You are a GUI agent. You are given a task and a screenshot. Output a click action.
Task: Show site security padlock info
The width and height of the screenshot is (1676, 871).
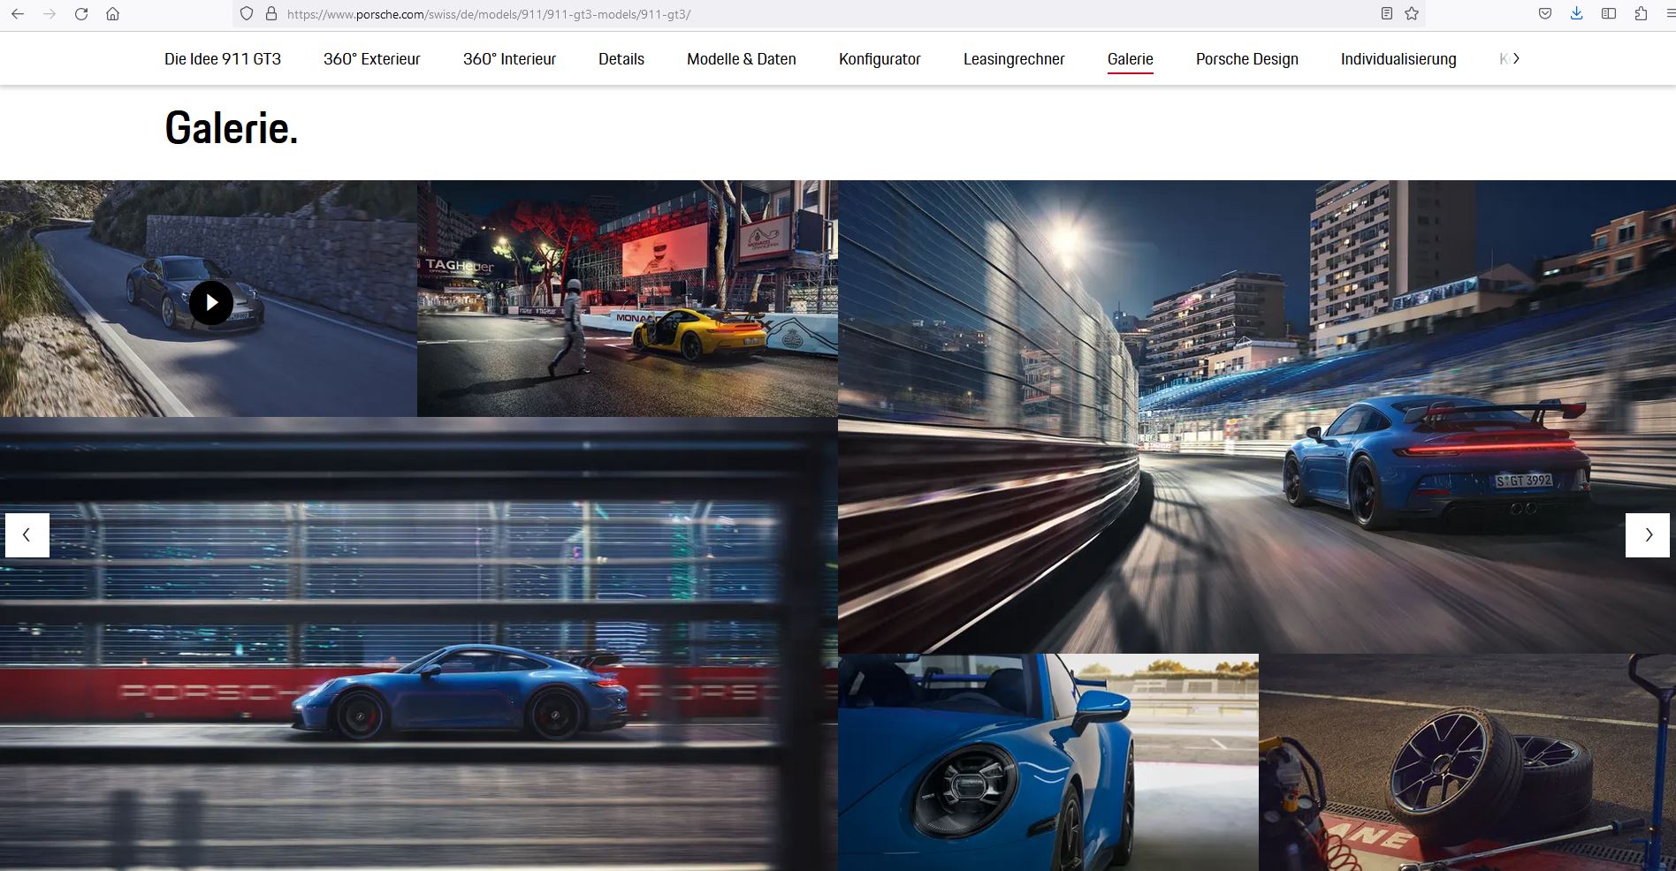point(271,14)
